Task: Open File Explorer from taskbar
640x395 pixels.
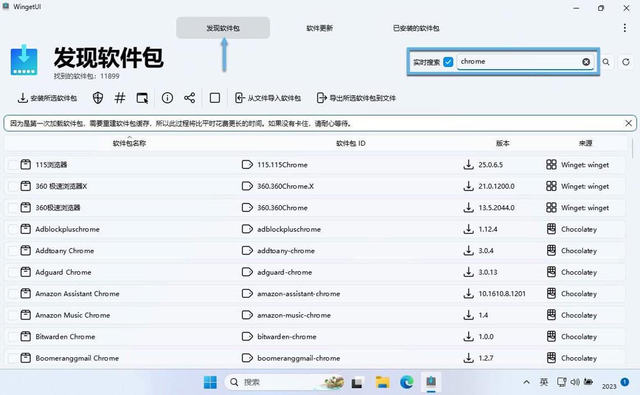Action: coord(383,382)
